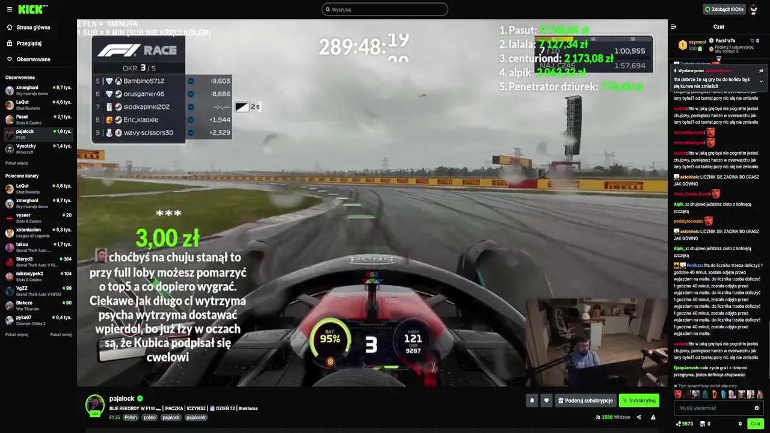The image size is (770, 433).
Task: Hide the pinned chat message
Action: click(761, 70)
